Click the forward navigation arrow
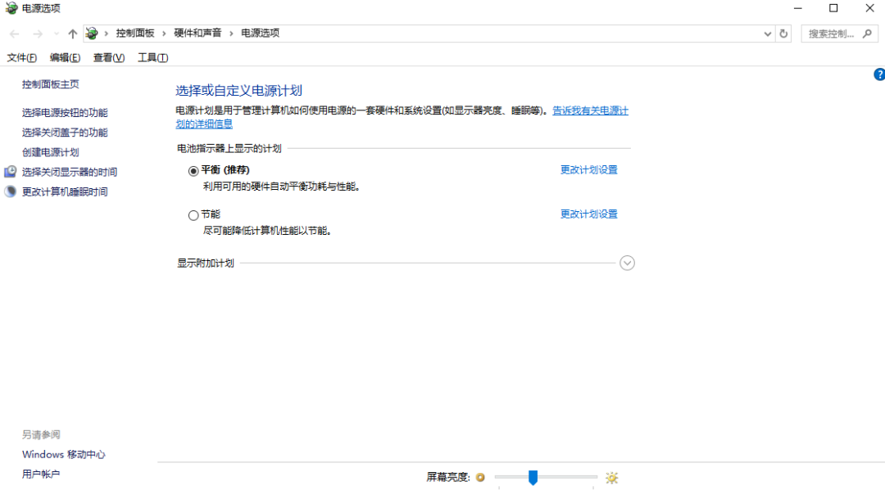885x495 pixels. point(38,33)
